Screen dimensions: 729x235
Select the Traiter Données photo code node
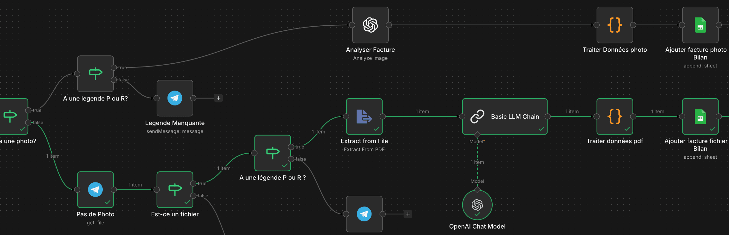coord(614,25)
